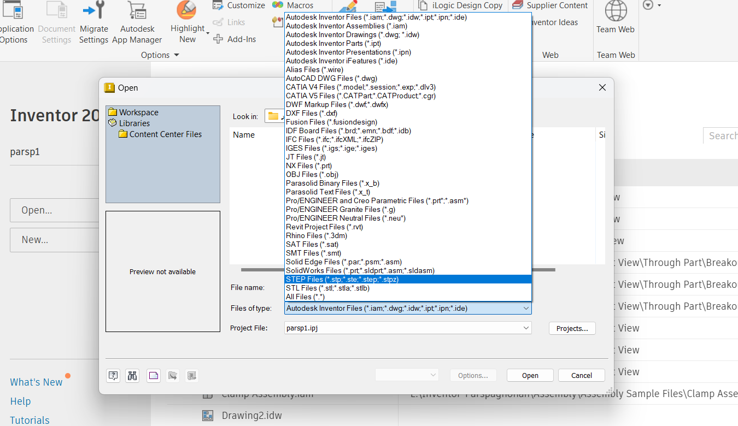Choose Autodesk Inventor Parts (*.ipt)
The height and width of the screenshot is (426, 738).
click(x=408, y=43)
